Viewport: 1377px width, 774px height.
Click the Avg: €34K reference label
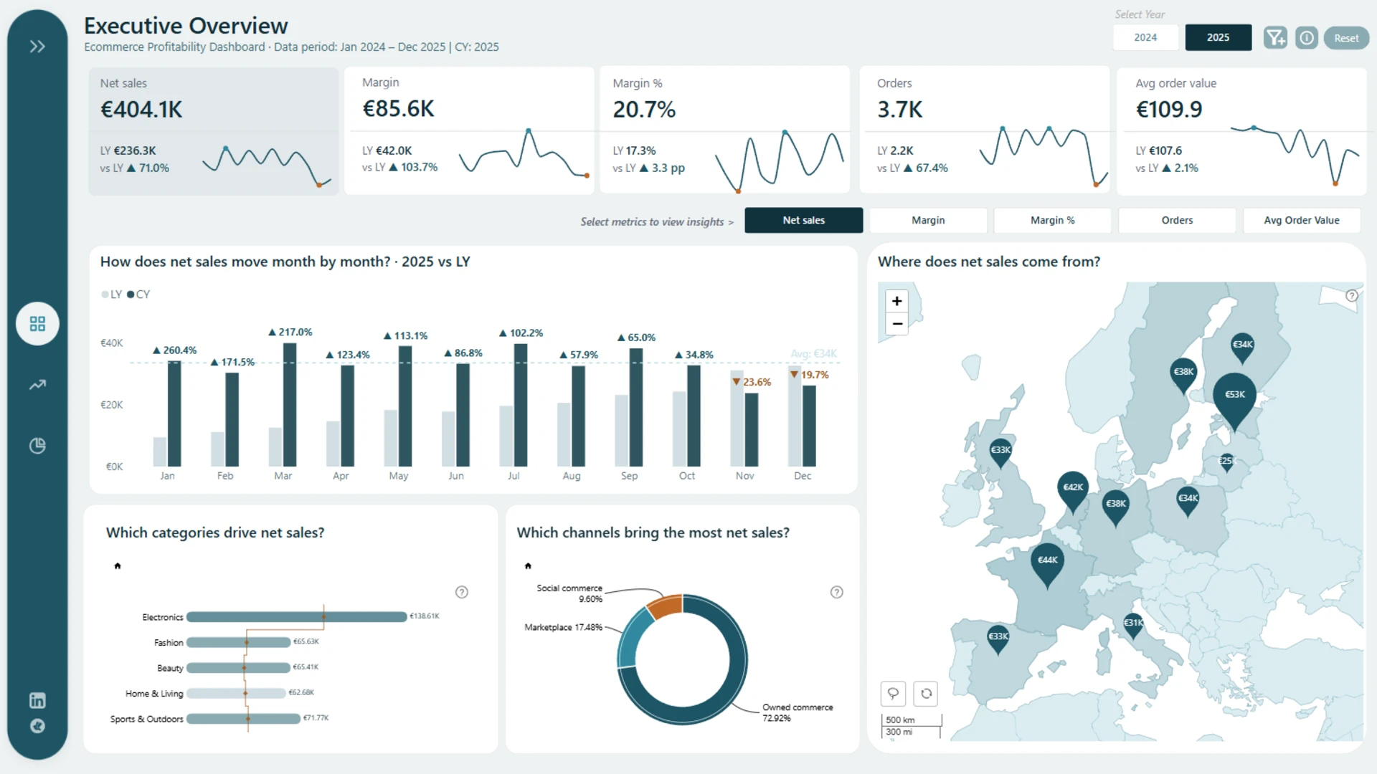pos(813,354)
